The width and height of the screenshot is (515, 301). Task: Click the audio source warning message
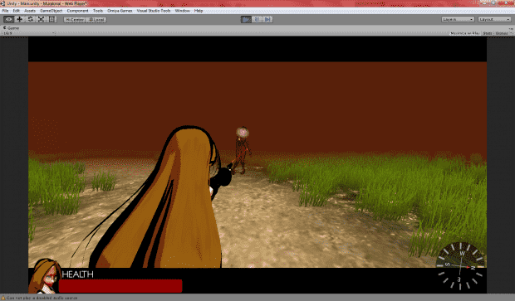(40, 298)
